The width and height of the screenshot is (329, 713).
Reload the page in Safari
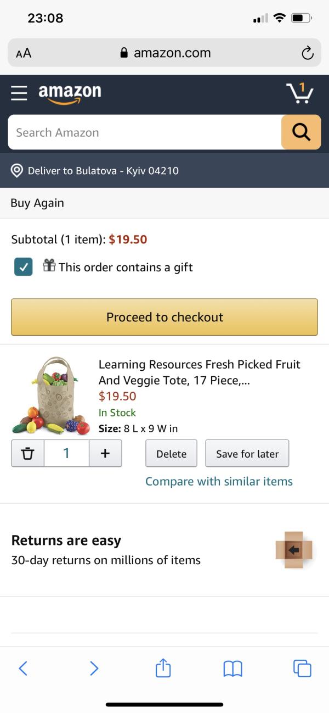[x=308, y=53]
